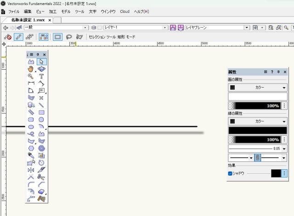The height and width of the screenshot is (216, 294).
Task: Click the Attributes panel help button
Action: (272, 72)
